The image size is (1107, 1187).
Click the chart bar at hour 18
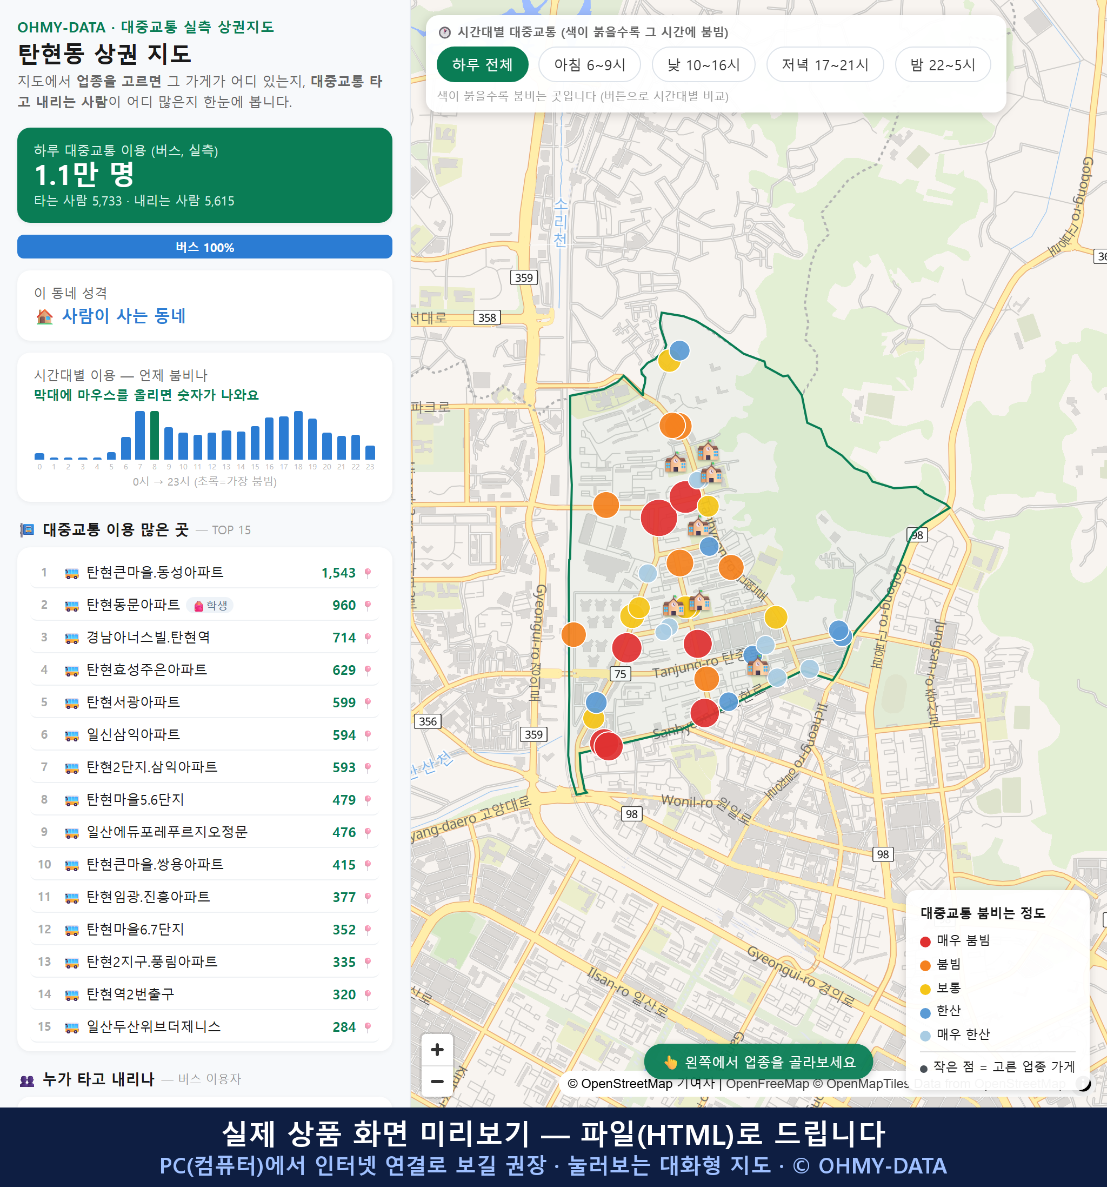click(x=298, y=435)
